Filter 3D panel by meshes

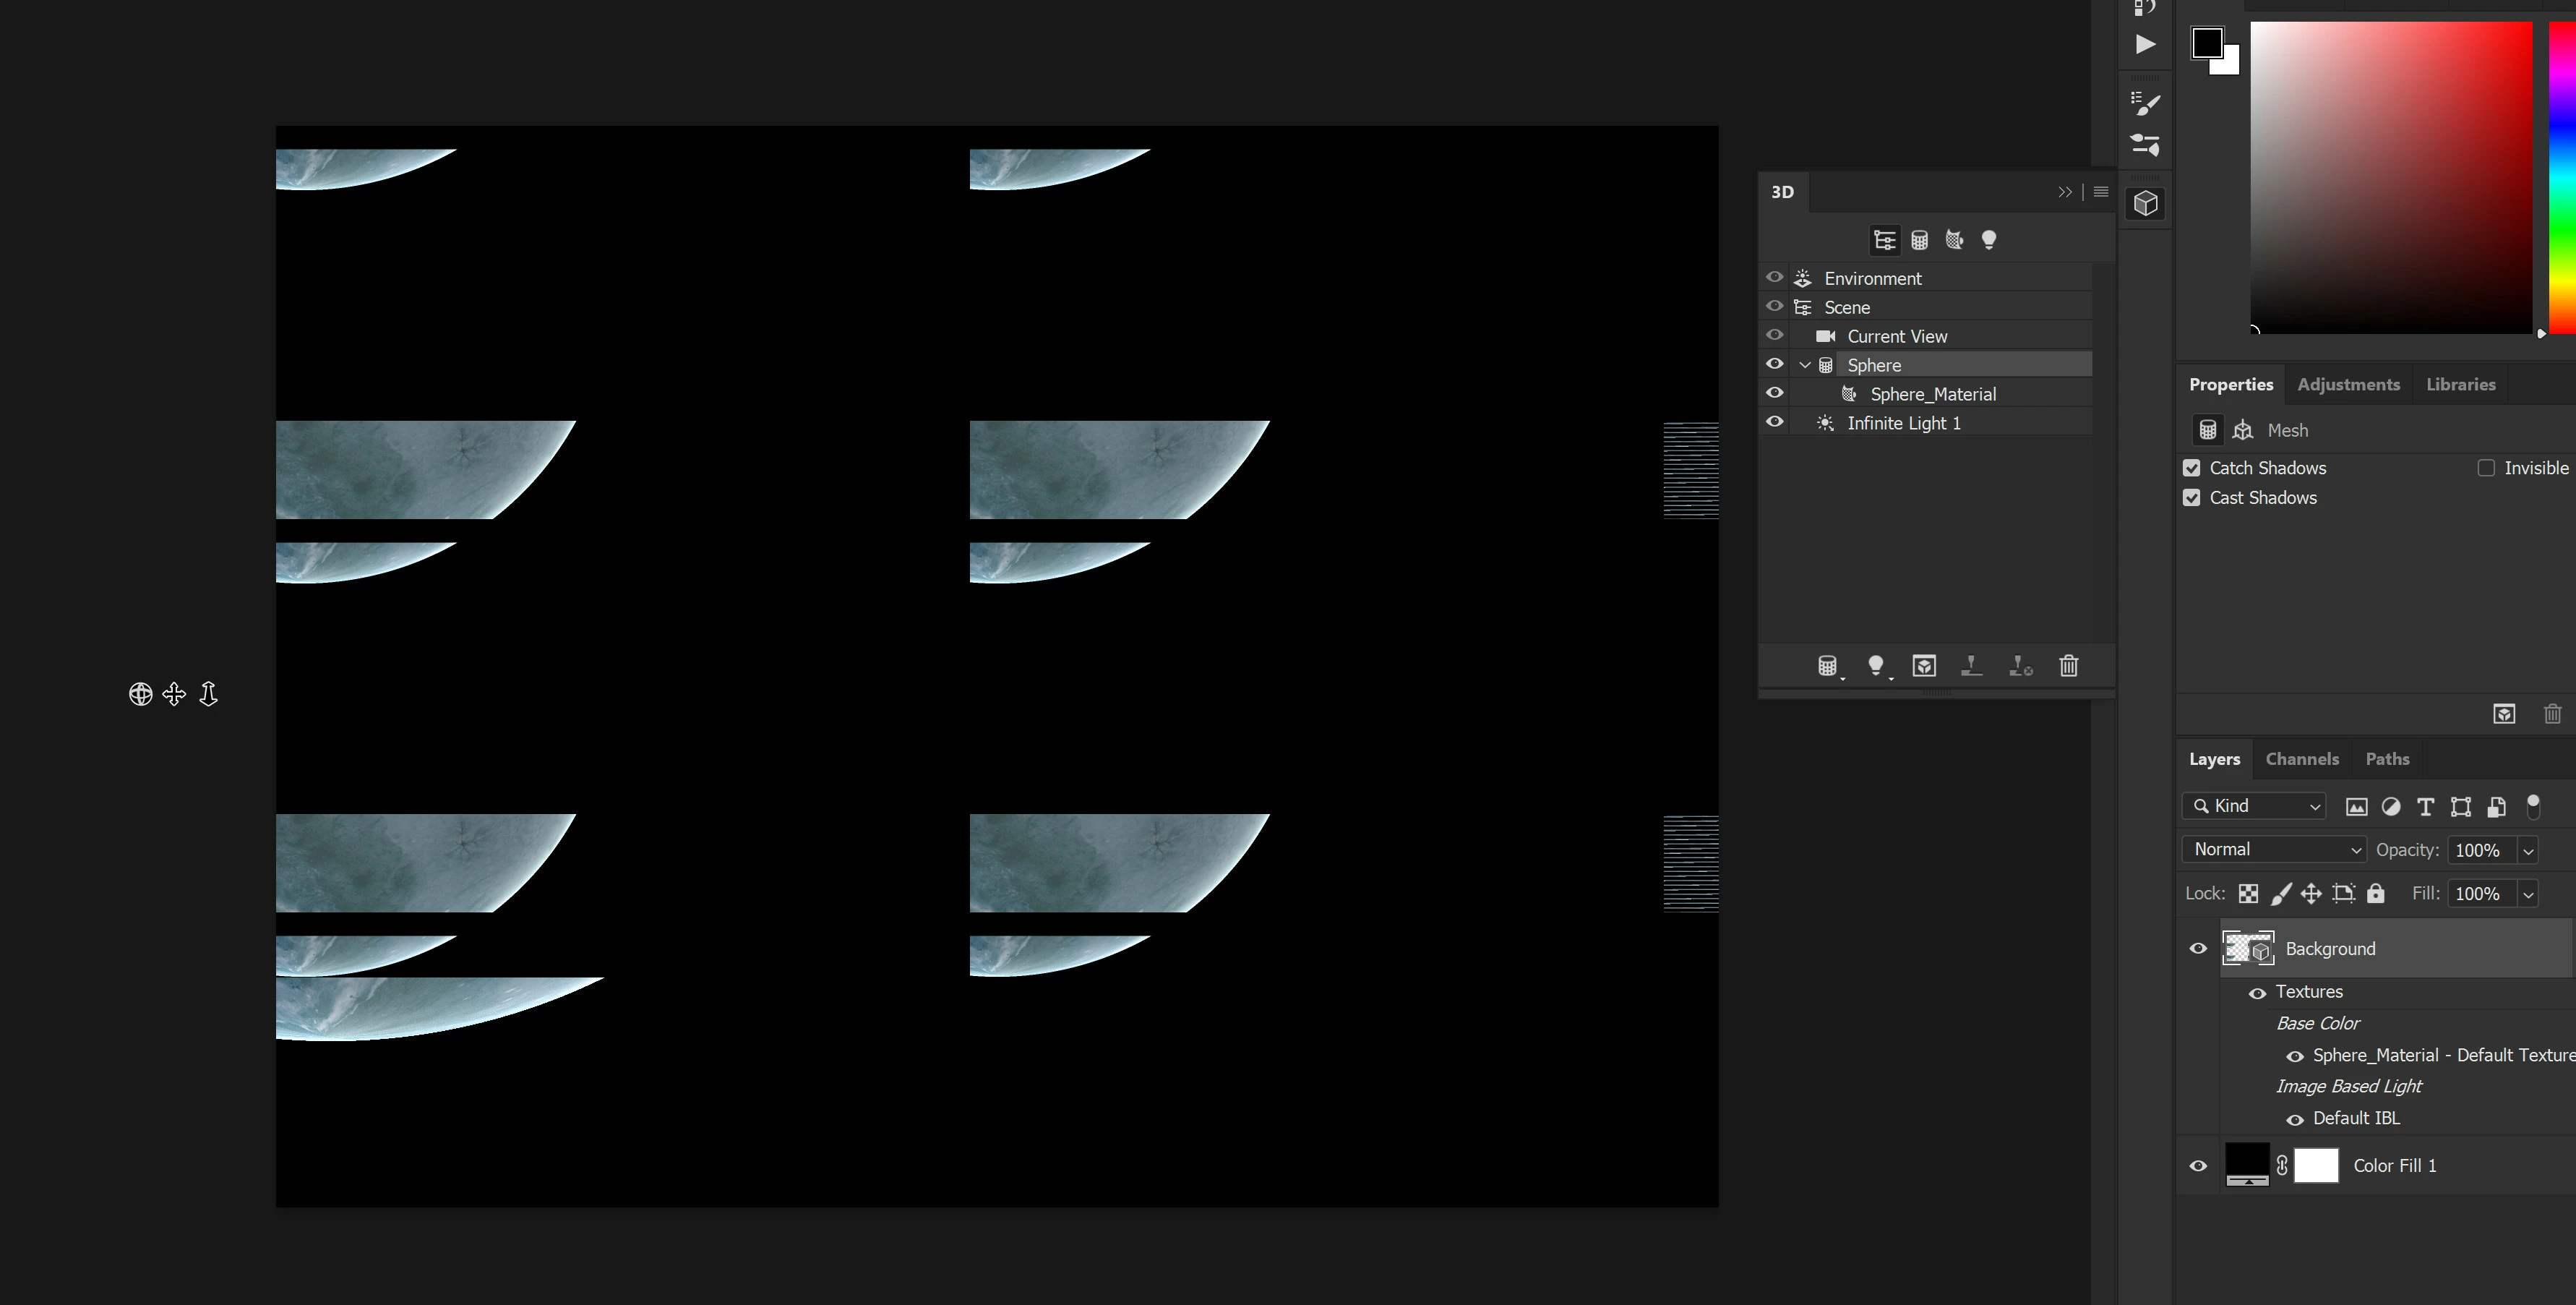(x=1919, y=240)
